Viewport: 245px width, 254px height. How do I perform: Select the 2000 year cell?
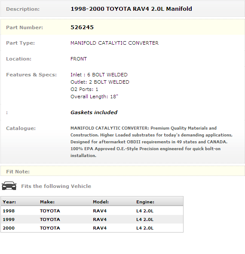point(9,228)
